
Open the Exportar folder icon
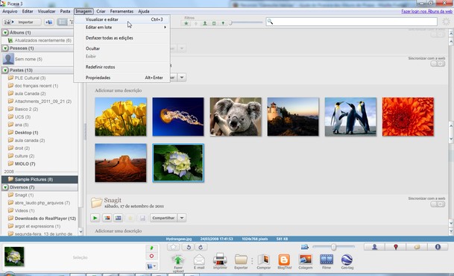point(241,260)
